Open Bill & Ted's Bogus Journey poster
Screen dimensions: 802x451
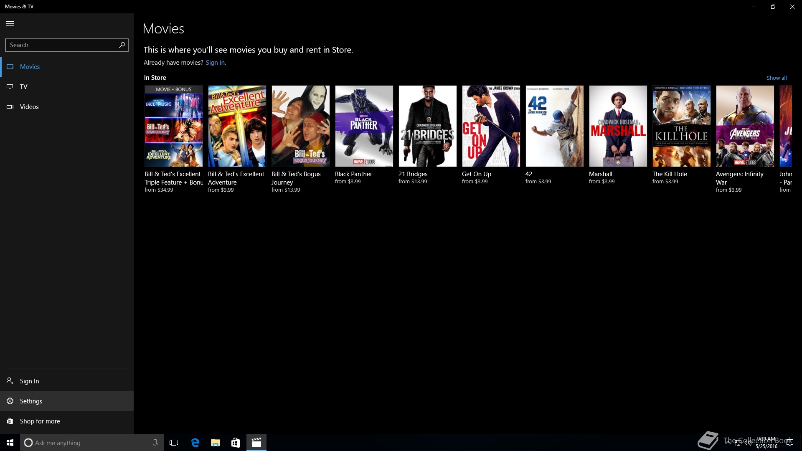tap(301, 126)
